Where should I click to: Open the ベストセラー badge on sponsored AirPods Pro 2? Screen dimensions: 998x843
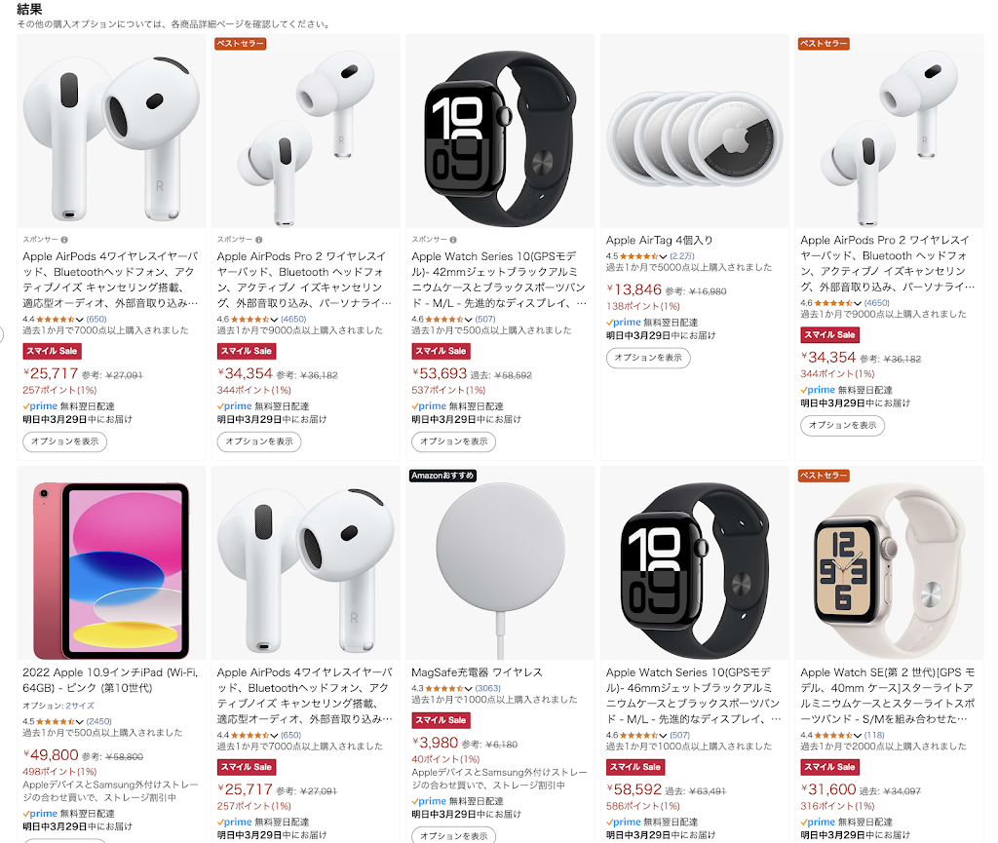coord(240,44)
